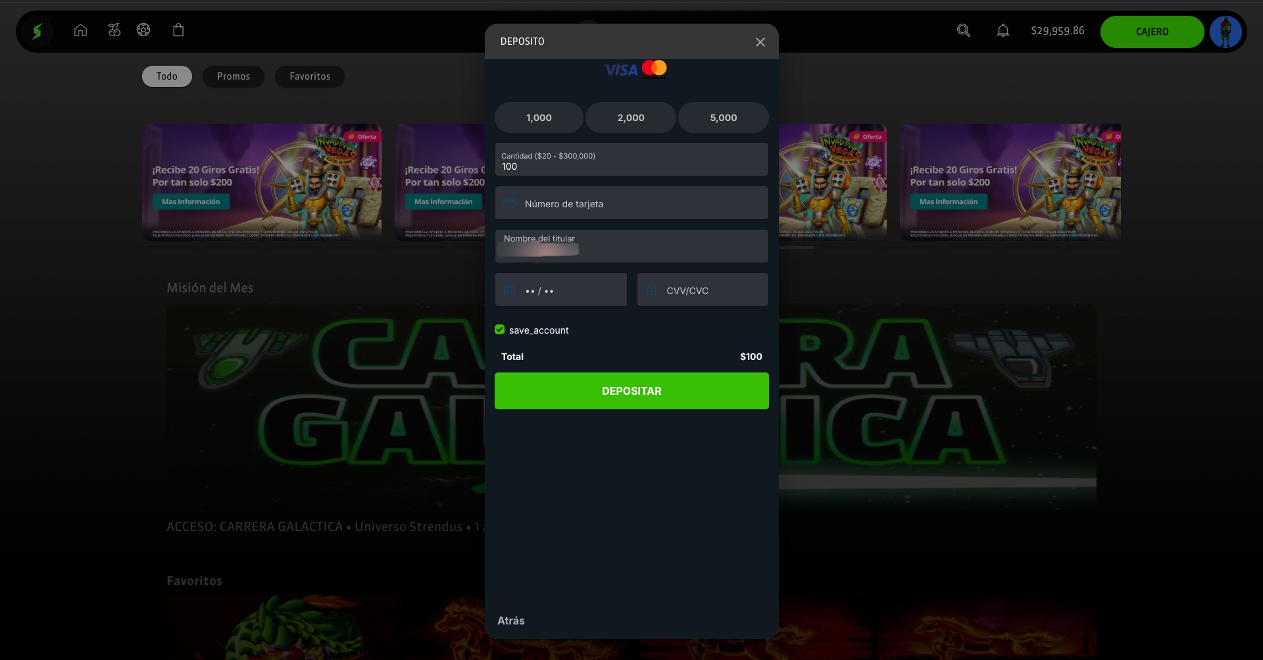Close the Deposito dialog
Screen dimensions: 1263x660
point(760,42)
